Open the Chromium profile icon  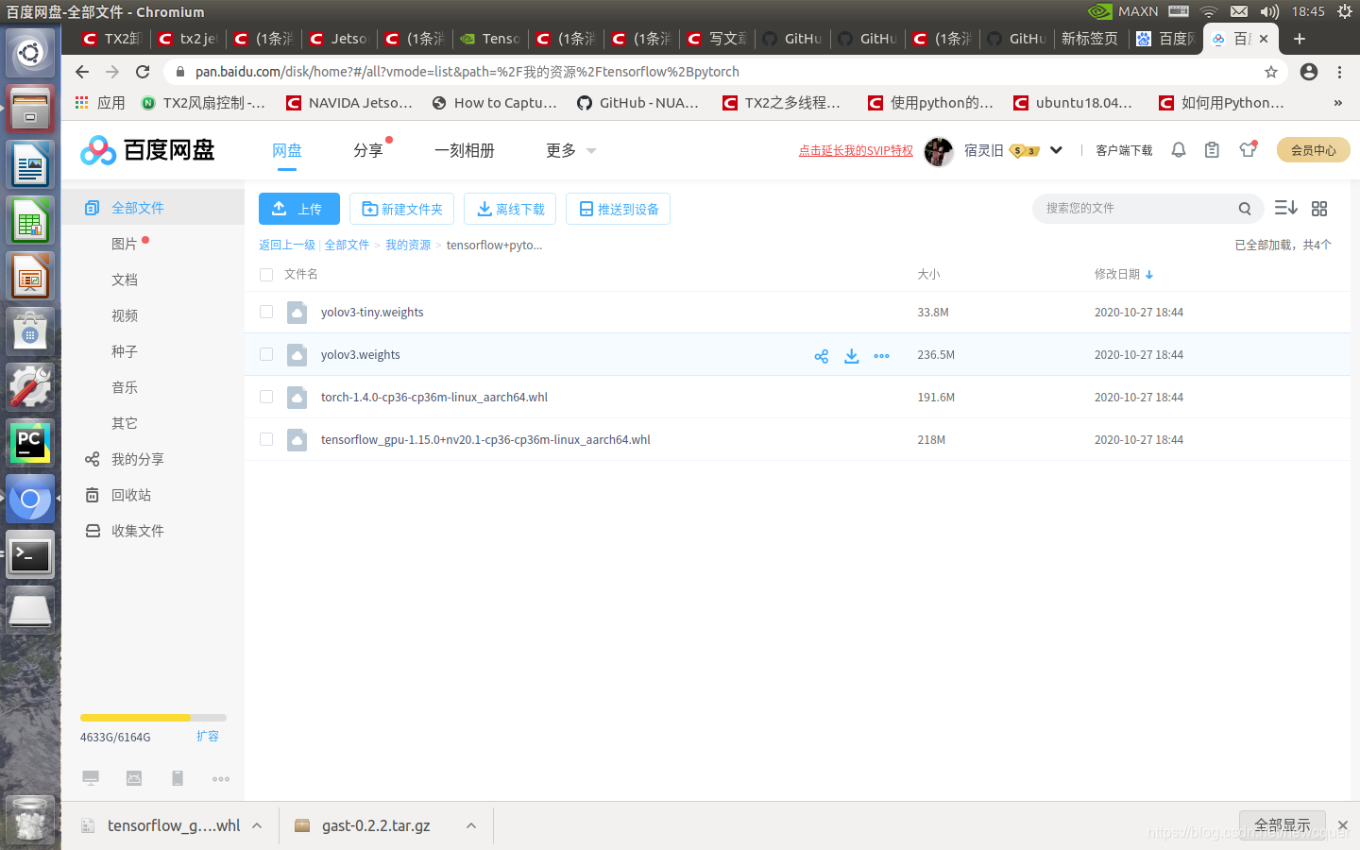pyautogui.click(x=1309, y=72)
